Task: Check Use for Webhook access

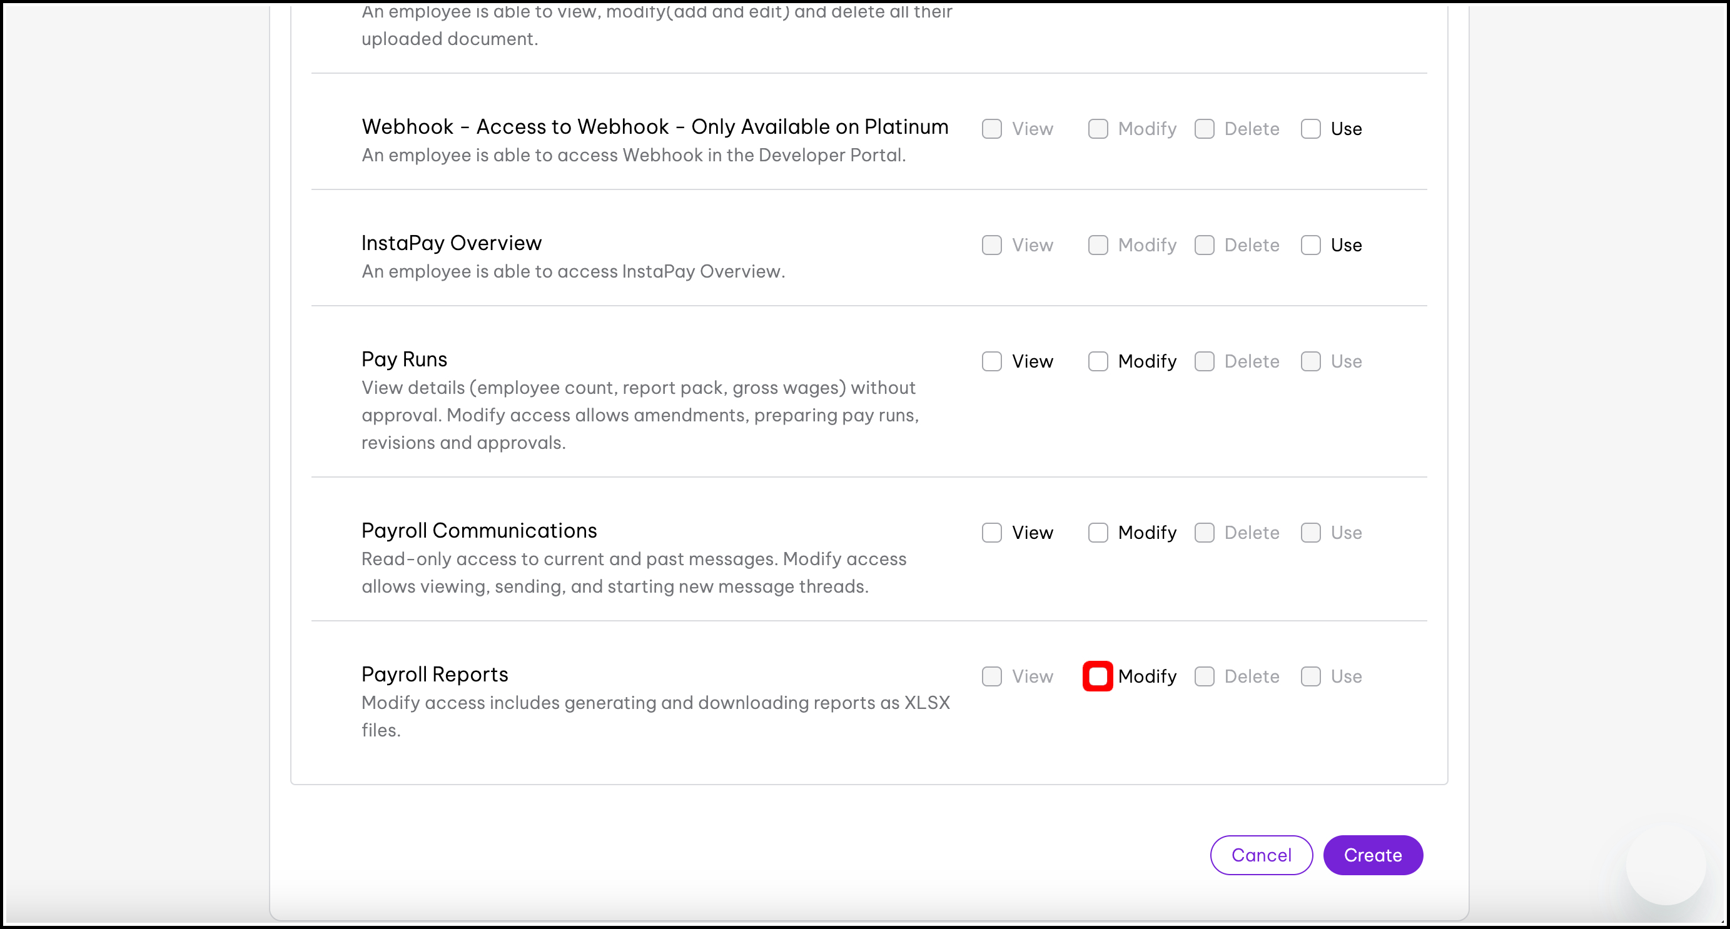Action: pos(1310,129)
